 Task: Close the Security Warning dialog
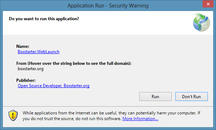point(208,4)
